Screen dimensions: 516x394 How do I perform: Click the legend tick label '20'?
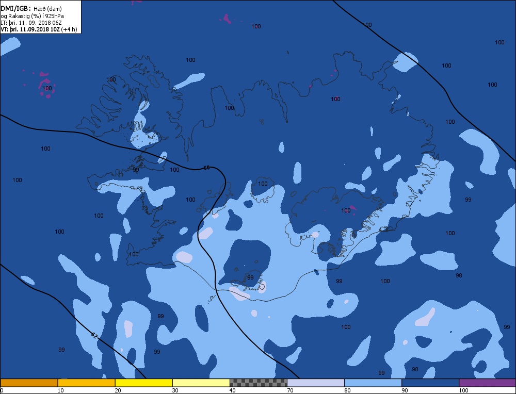118,390
